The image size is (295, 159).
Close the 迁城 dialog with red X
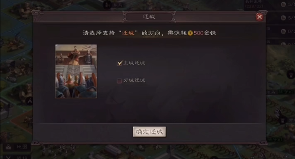[x=260, y=17]
